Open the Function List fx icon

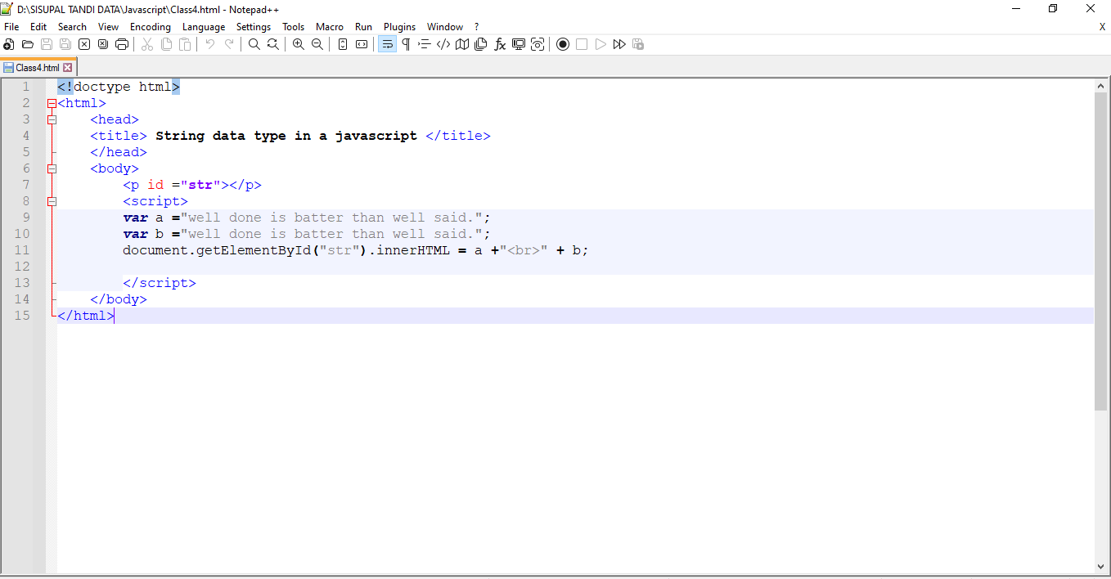500,44
